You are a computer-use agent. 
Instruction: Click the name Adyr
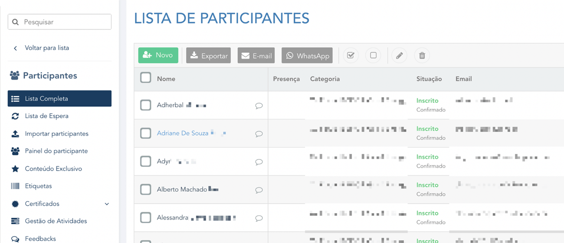click(164, 162)
